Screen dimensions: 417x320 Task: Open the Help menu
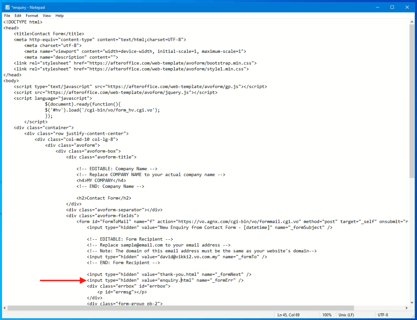[x=60, y=16]
